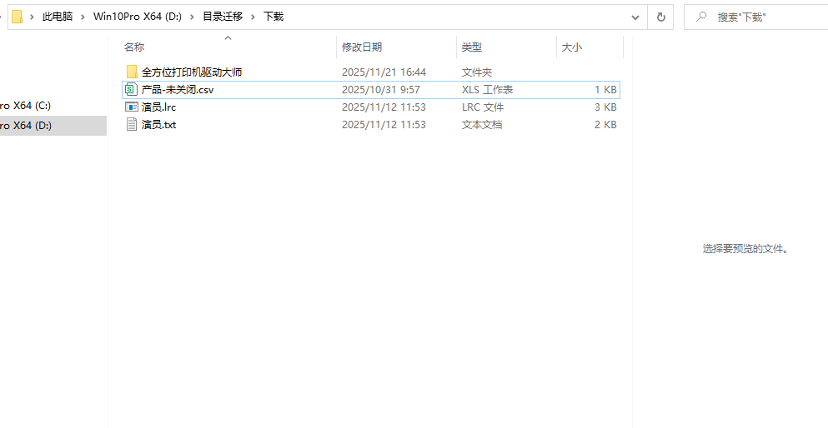The height and width of the screenshot is (428, 828).
Task: Expand chevron after 目录迁移 breadcrumb
Action: click(253, 17)
